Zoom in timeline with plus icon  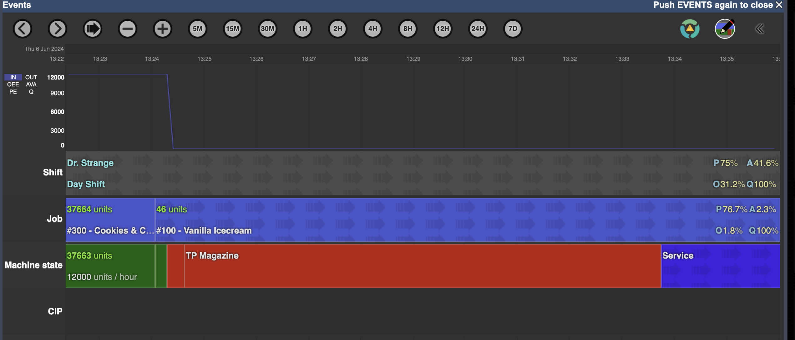point(163,29)
